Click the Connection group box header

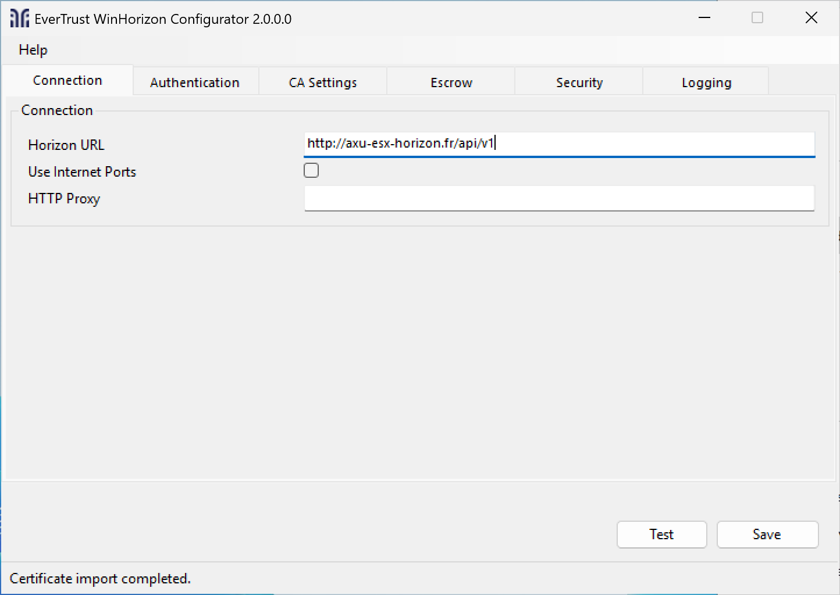coord(57,110)
